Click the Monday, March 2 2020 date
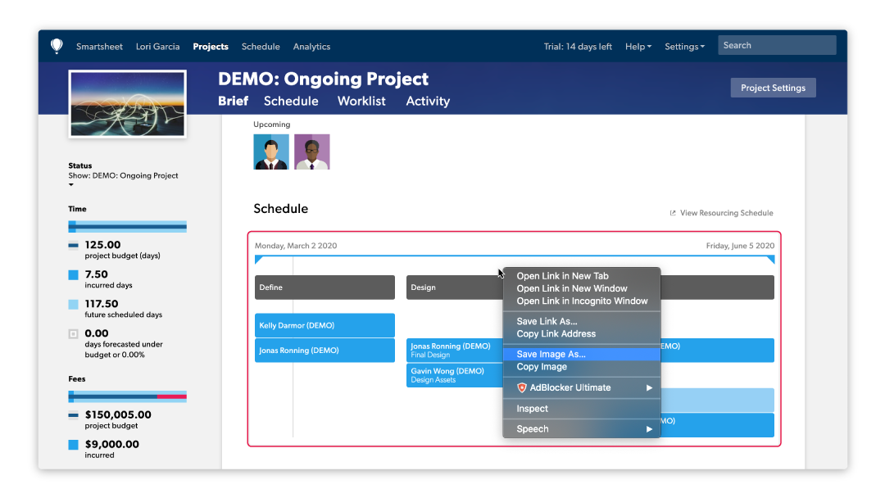The height and width of the screenshot is (498, 885). [296, 246]
